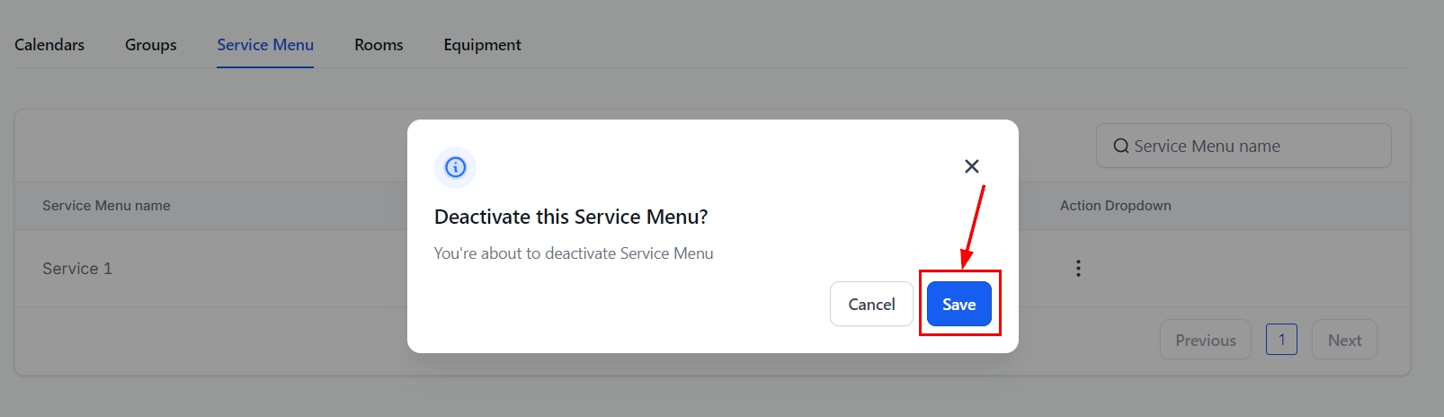Open the Groups tab
Viewport: 1444px width, 417px height.
tap(150, 45)
